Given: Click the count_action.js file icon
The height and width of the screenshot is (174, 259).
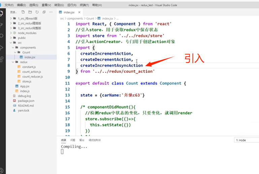Looking at the screenshot, I should click(19, 72).
